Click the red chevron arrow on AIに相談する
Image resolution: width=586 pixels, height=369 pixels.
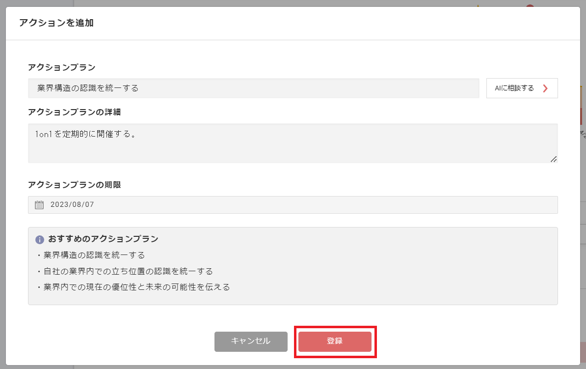click(x=545, y=88)
